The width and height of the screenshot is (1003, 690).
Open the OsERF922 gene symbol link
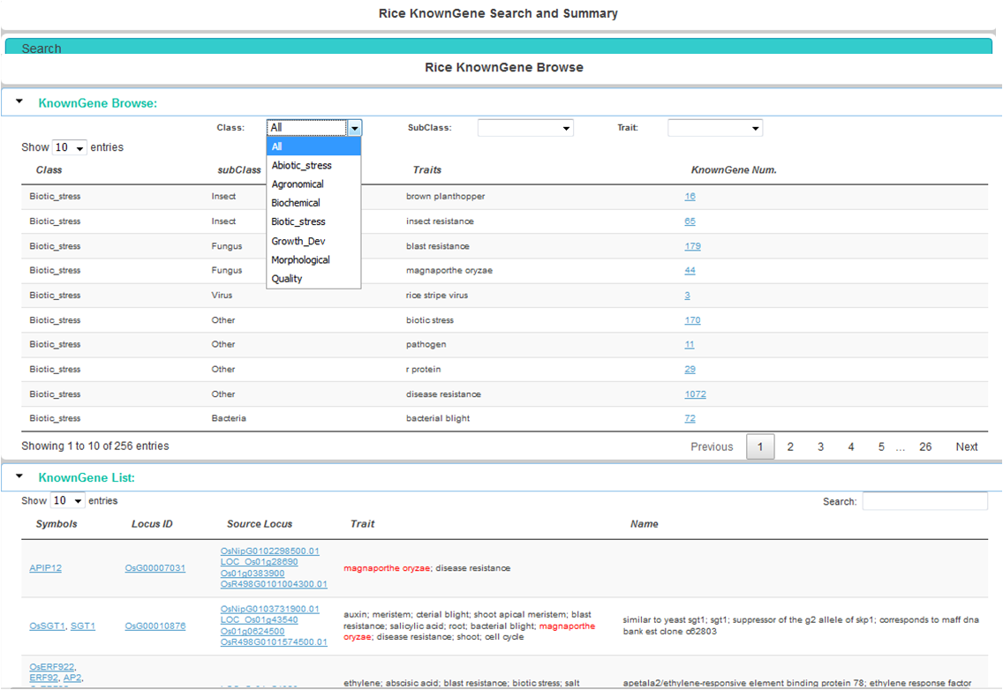[52, 667]
